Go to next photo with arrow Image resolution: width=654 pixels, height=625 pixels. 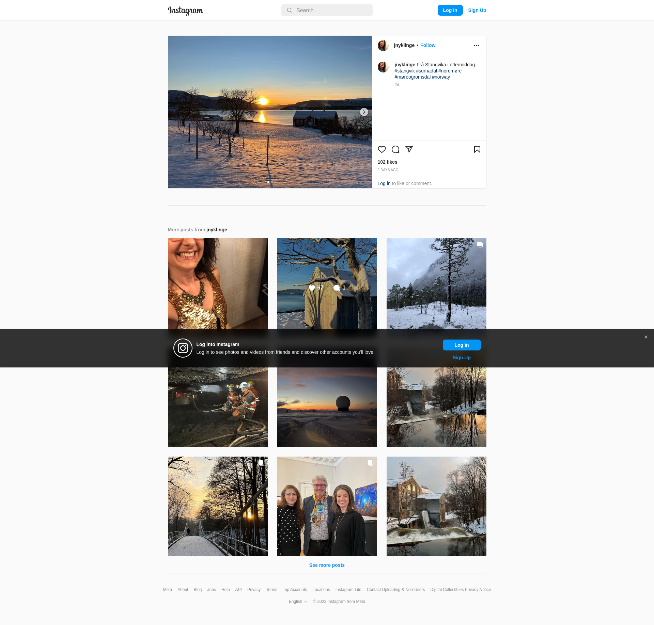[364, 112]
